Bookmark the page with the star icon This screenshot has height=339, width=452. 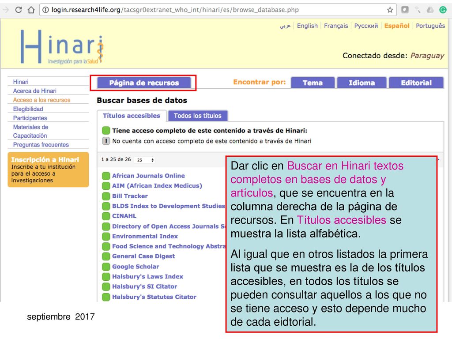[x=390, y=10]
